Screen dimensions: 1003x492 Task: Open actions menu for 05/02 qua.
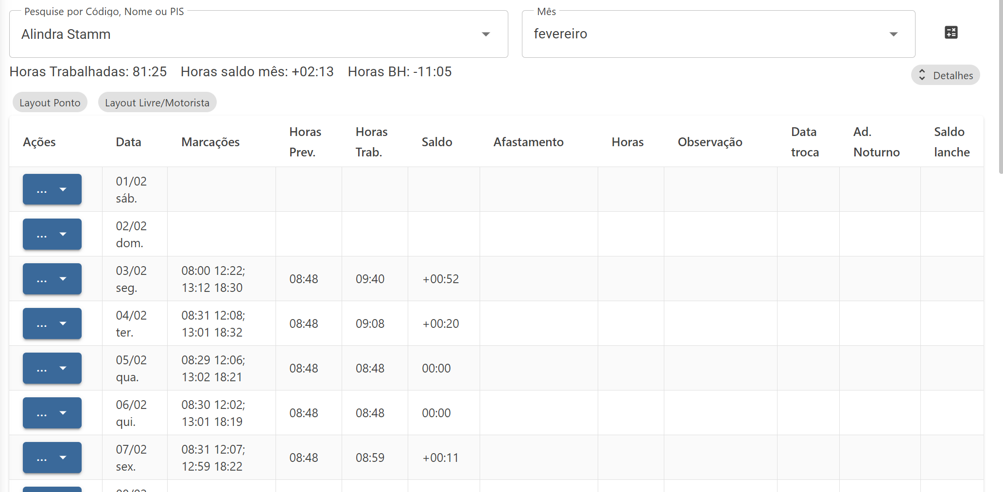tap(52, 368)
